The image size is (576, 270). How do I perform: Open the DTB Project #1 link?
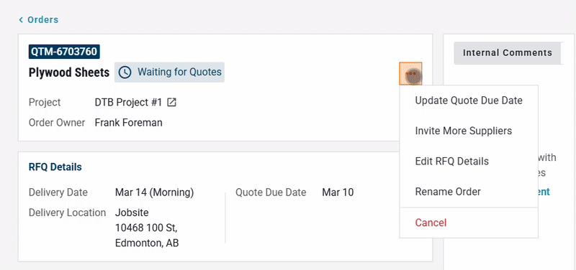coord(128,103)
